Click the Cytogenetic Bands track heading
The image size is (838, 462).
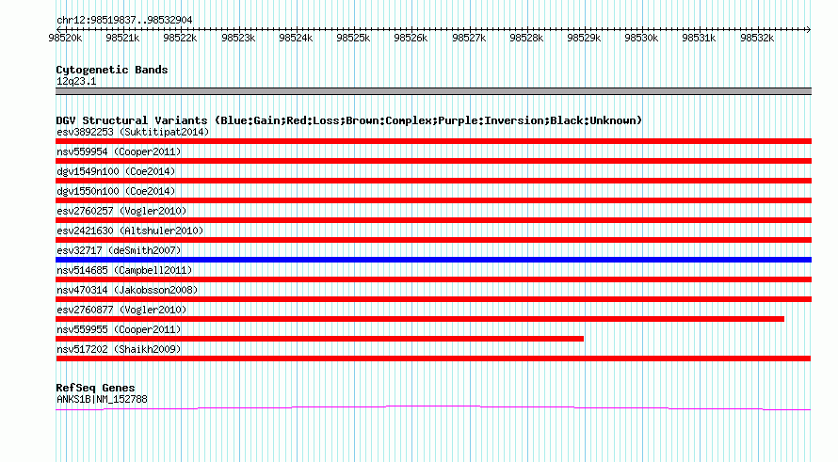(112, 70)
